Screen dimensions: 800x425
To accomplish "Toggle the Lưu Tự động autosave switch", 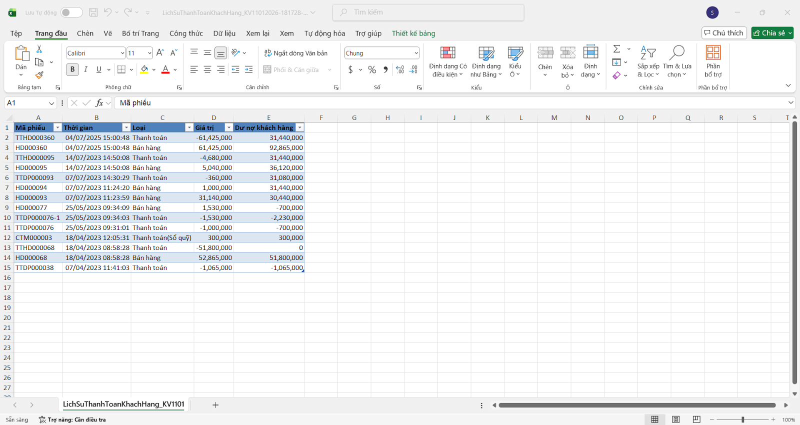I will [x=71, y=12].
